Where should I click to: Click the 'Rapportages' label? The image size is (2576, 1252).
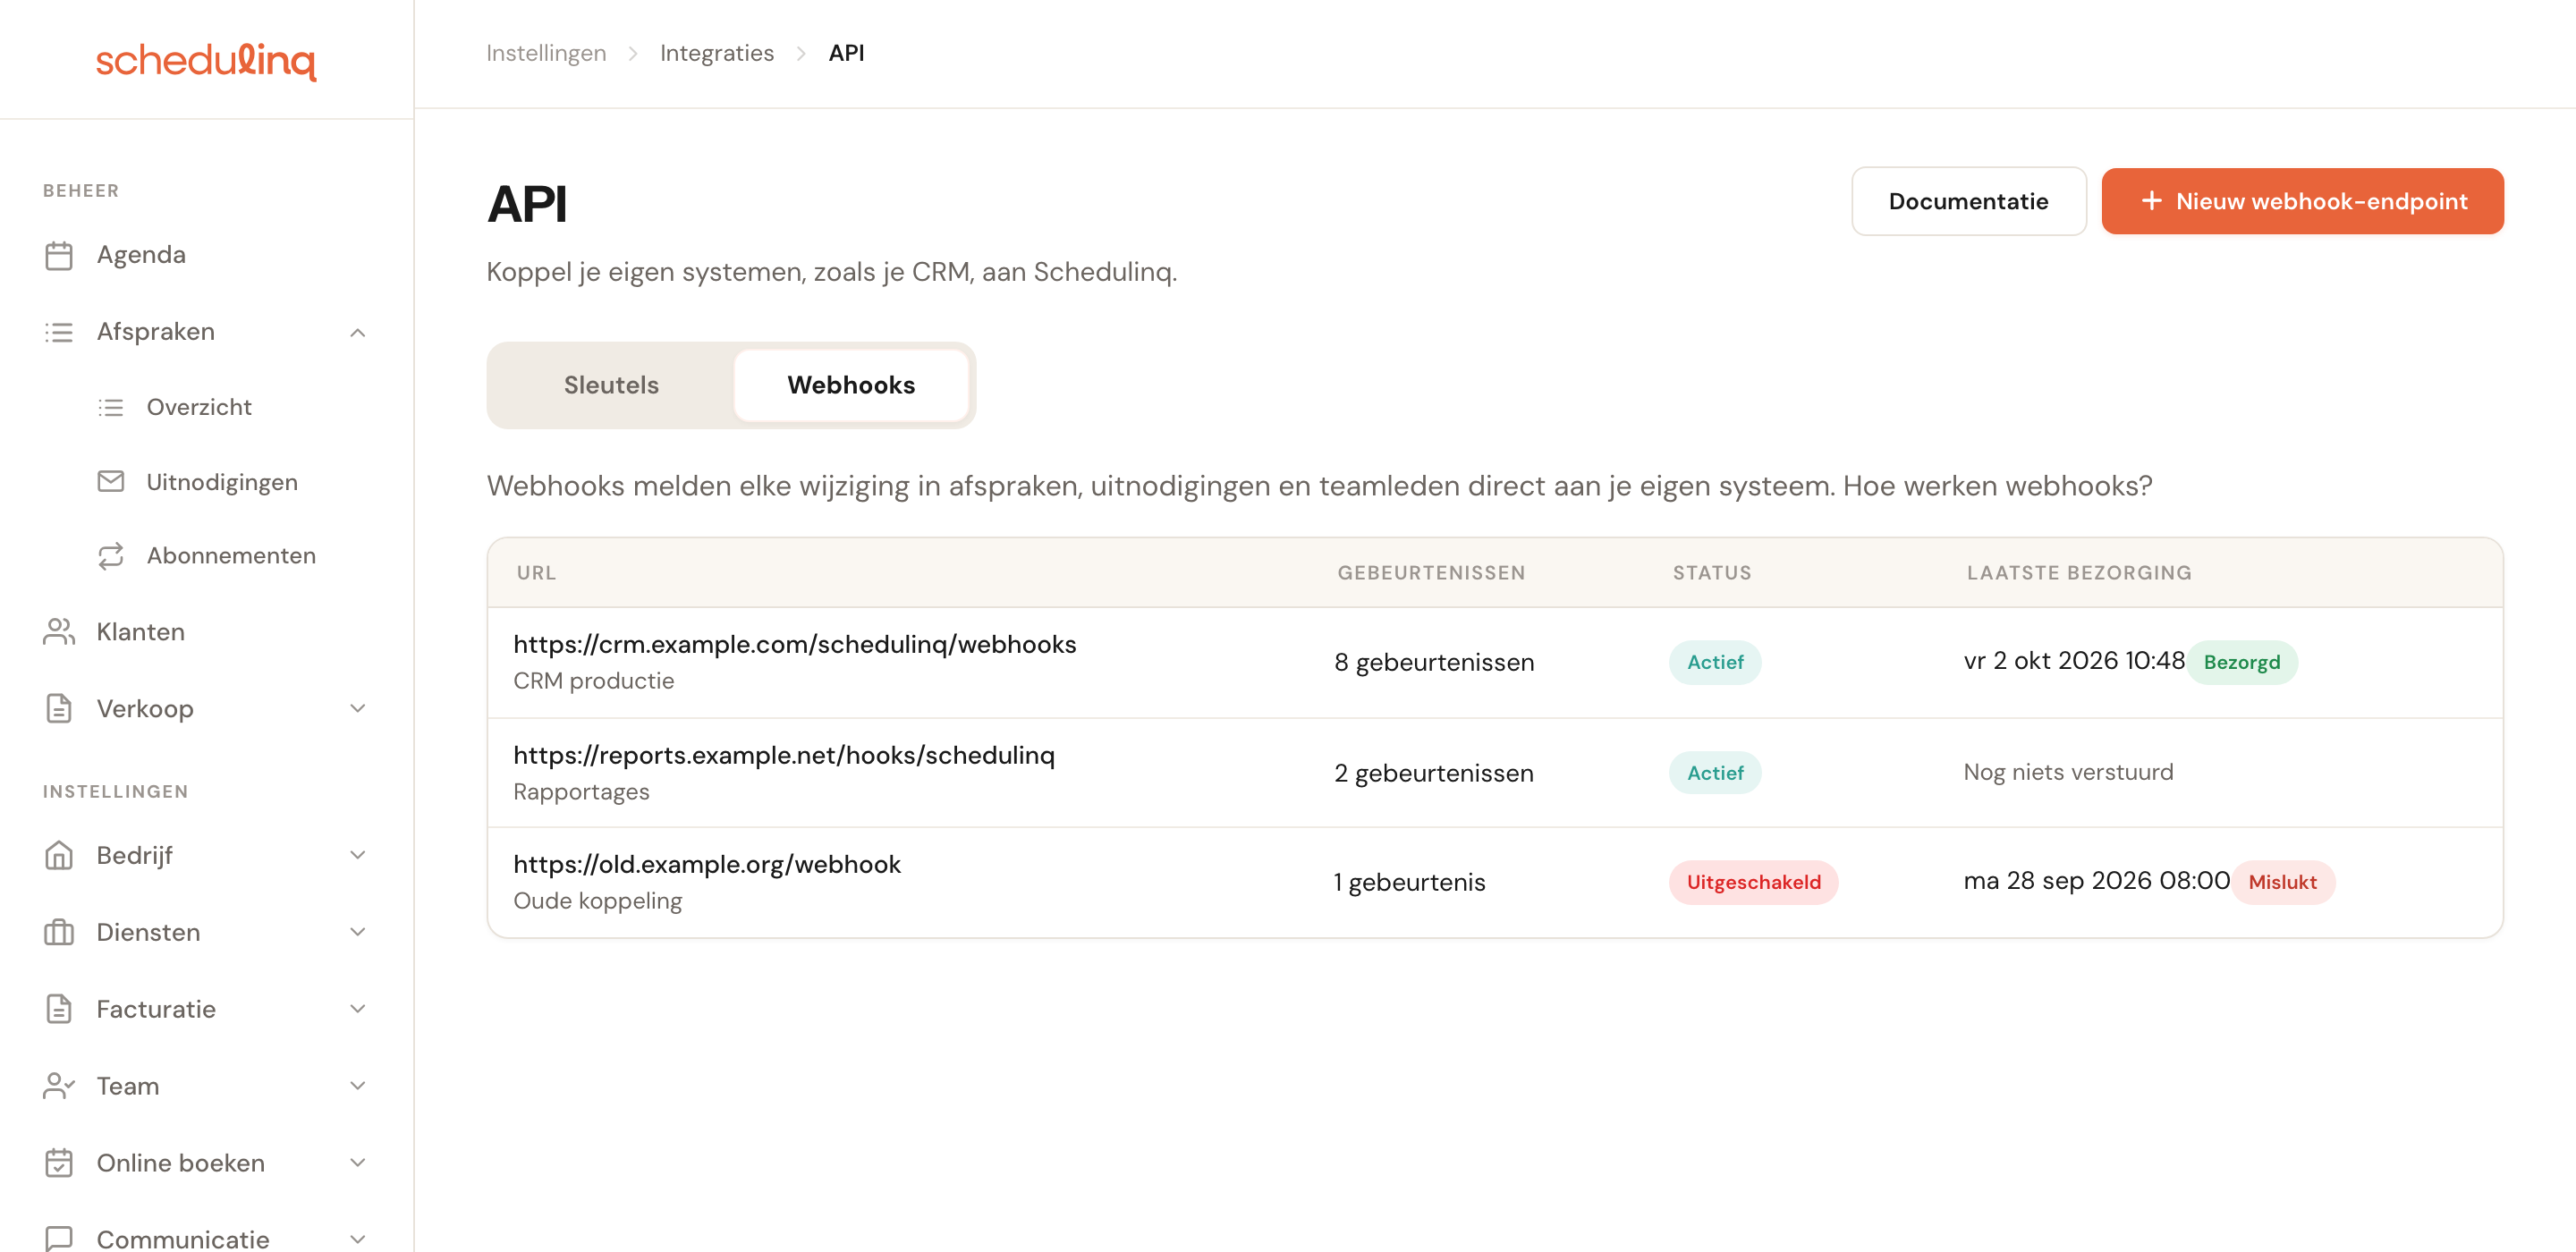(581, 792)
